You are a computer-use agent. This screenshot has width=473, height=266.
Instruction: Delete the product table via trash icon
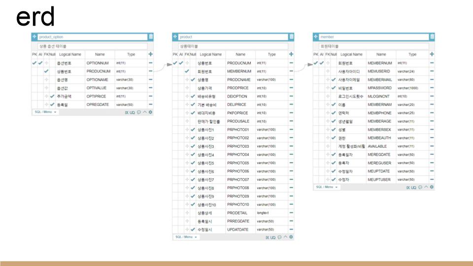tap(291, 37)
